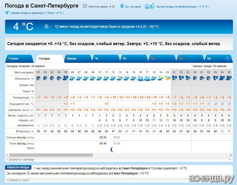Viewport: 237px width, 185px height.
Task: Click the collapse arrow at table bottom right
Action: tap(229, 159)
